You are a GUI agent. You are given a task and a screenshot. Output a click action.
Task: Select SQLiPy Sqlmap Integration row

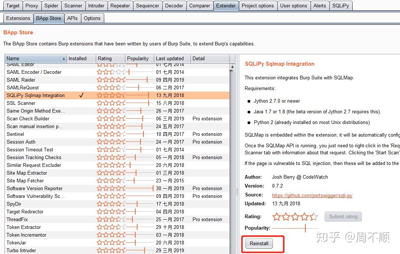(x=117, y=95)
